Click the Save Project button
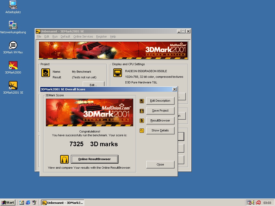Viewport: 275px width, 206px height. coord(160,111)
